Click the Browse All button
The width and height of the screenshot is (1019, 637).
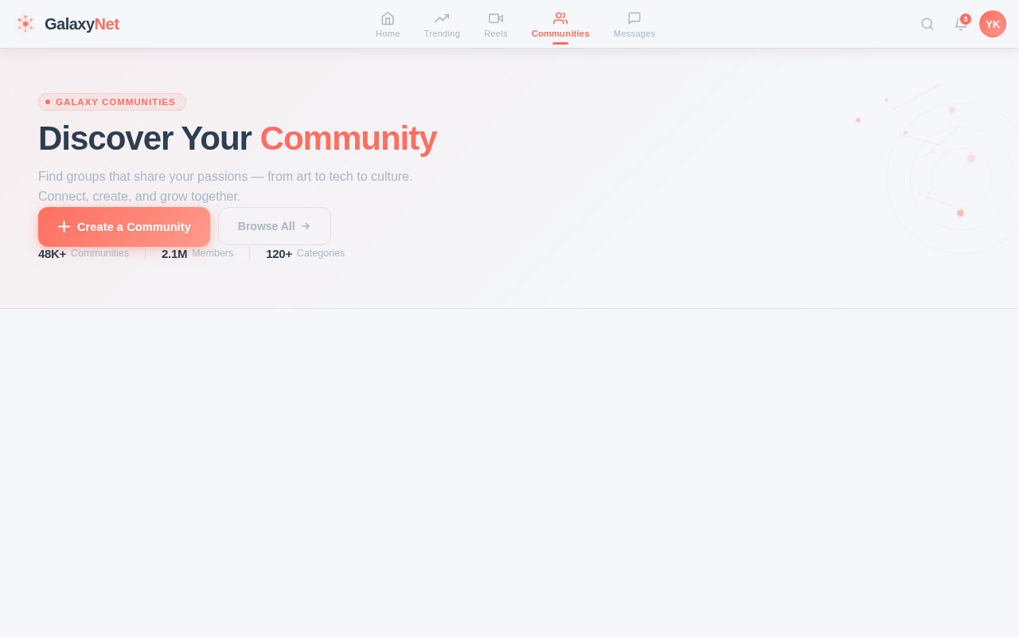tap(275, 225)
